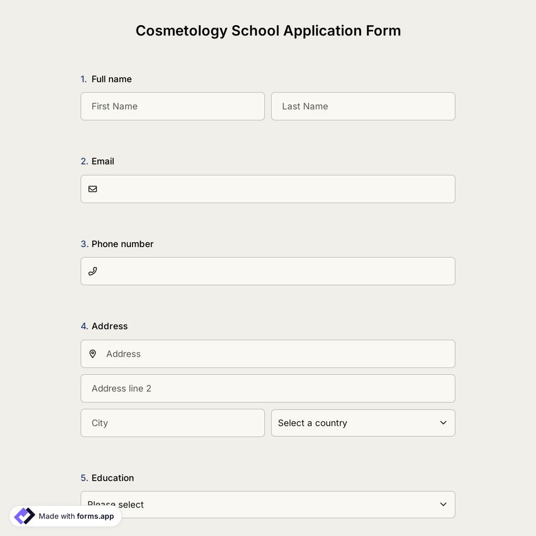Click the Made with forms.app badge
536x536 pixels.
click(x=64, y=516)
